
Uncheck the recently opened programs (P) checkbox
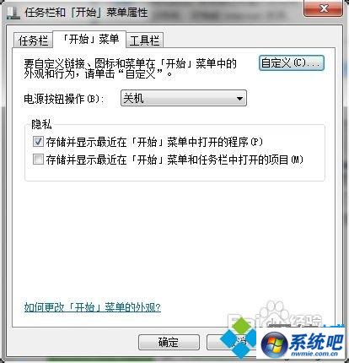[38, 142]
